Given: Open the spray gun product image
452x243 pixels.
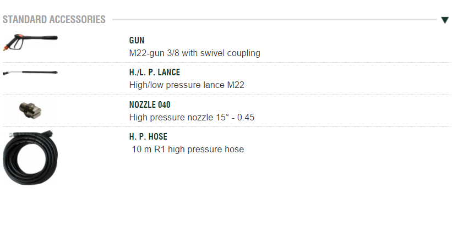Looking at the screenshot, I should 30,41.
